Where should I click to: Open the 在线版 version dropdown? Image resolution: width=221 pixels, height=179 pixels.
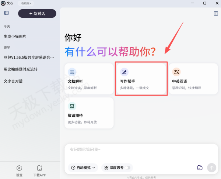[25, 3]
